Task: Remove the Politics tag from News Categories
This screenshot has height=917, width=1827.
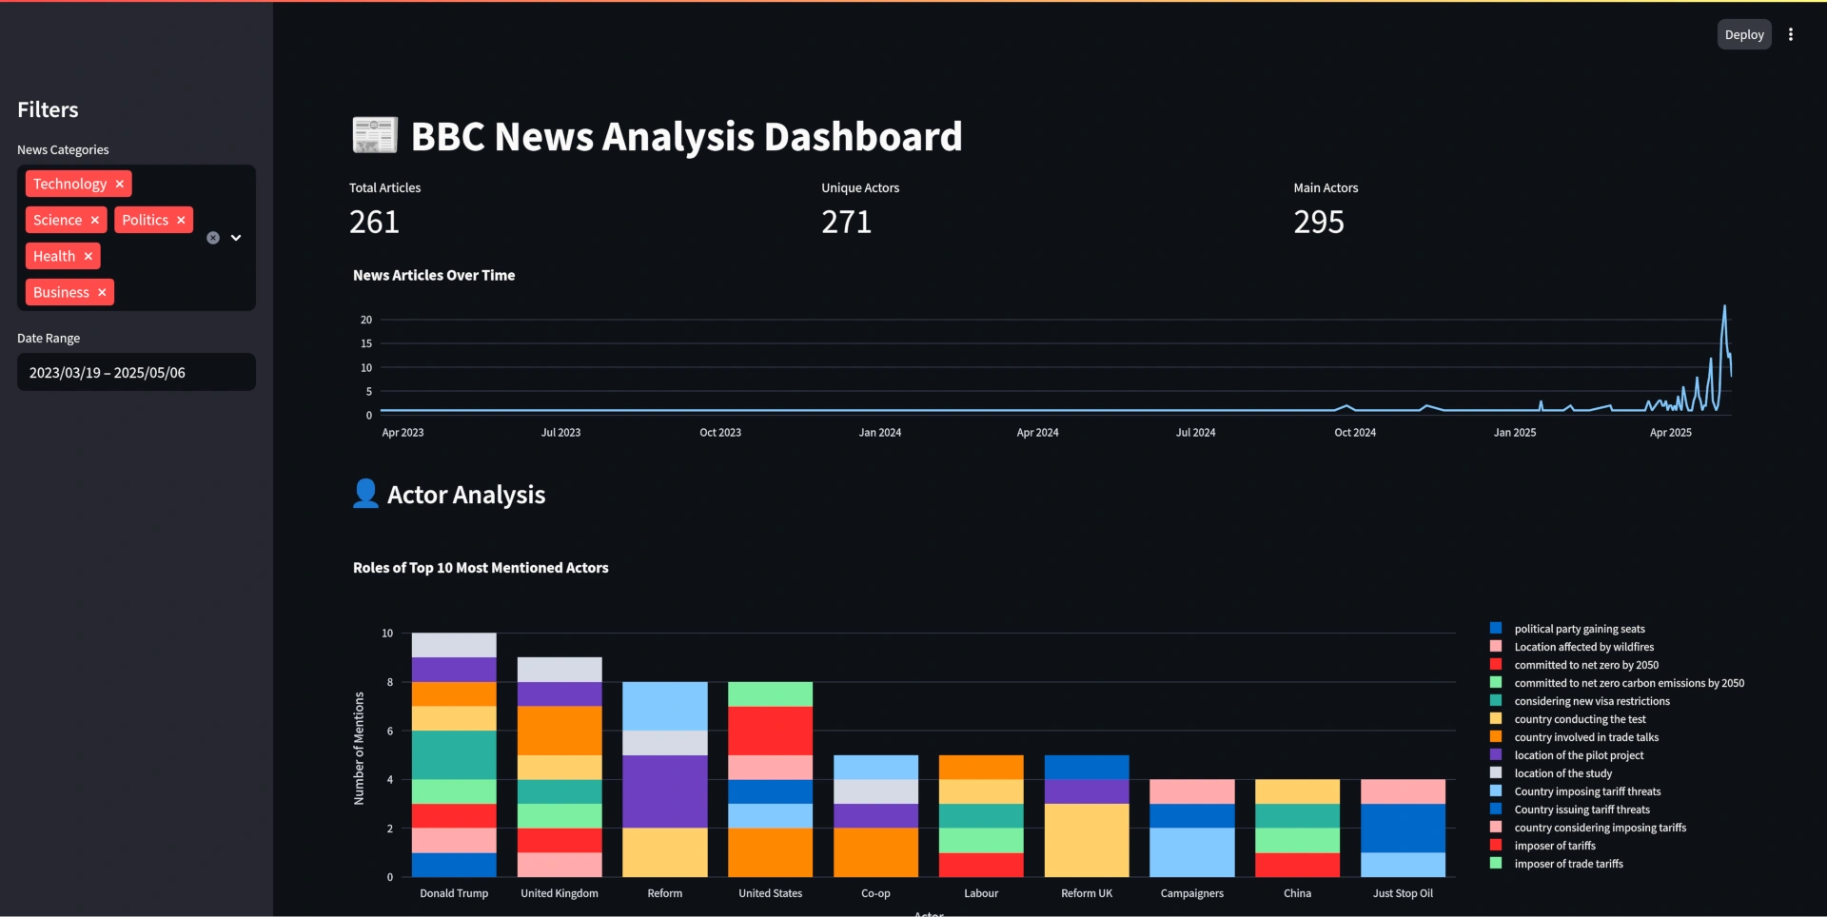Action: (x=181, y=220)
